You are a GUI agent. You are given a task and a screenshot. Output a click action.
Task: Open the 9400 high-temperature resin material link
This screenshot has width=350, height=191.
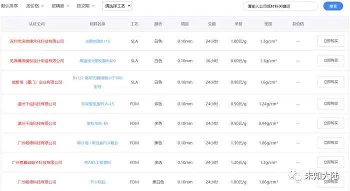(x=97, y=60)
